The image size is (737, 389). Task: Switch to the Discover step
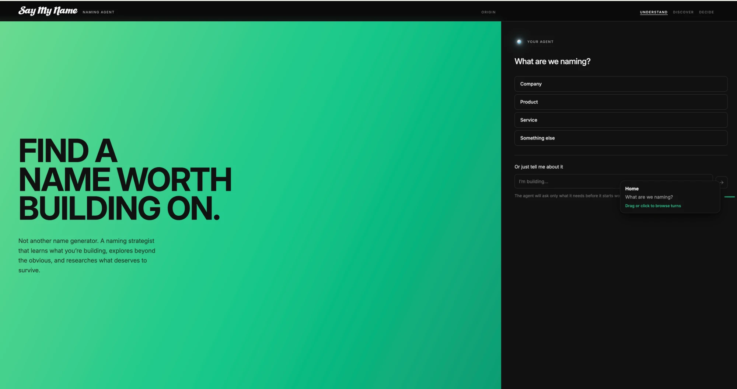(x=683, y=12)
